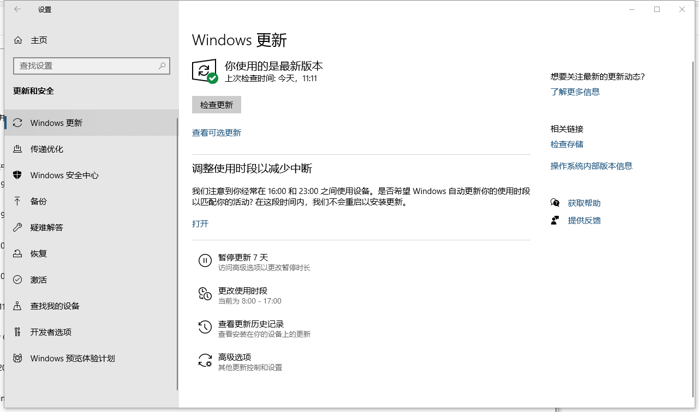
Task: Click the 传递优化 icon in sidebar
Action: coord(18,149)
